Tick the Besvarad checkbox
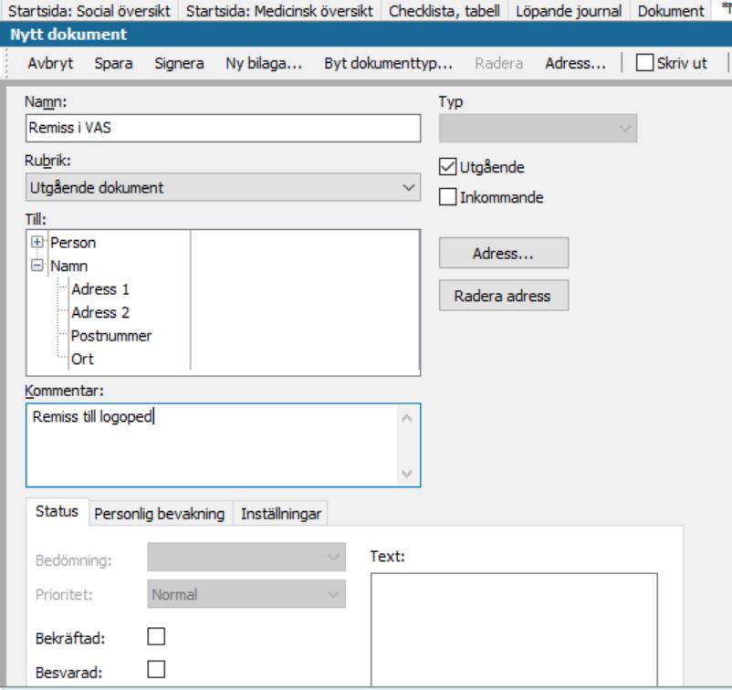The image size is (732, 690). (x=156, y=669)
